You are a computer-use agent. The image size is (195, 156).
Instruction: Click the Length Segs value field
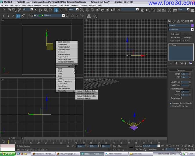click(185, 82)
